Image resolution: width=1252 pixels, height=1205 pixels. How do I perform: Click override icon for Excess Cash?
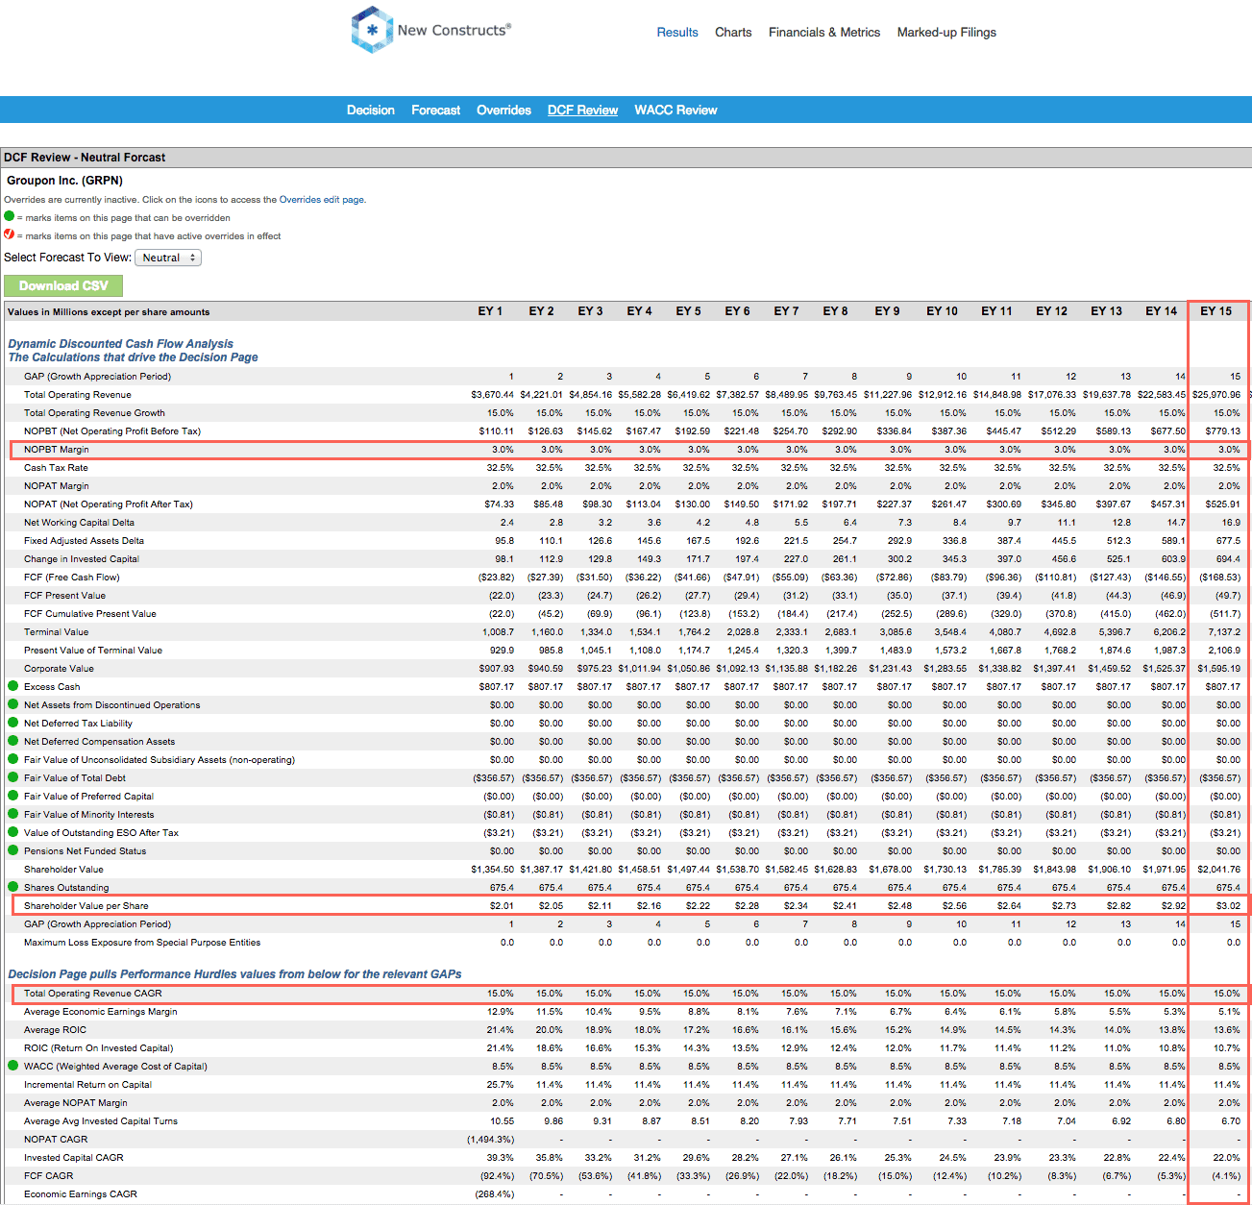(13, 686)
